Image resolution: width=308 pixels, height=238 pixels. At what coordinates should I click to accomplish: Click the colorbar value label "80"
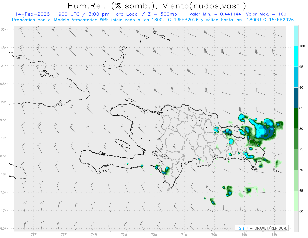coord(301,129)
